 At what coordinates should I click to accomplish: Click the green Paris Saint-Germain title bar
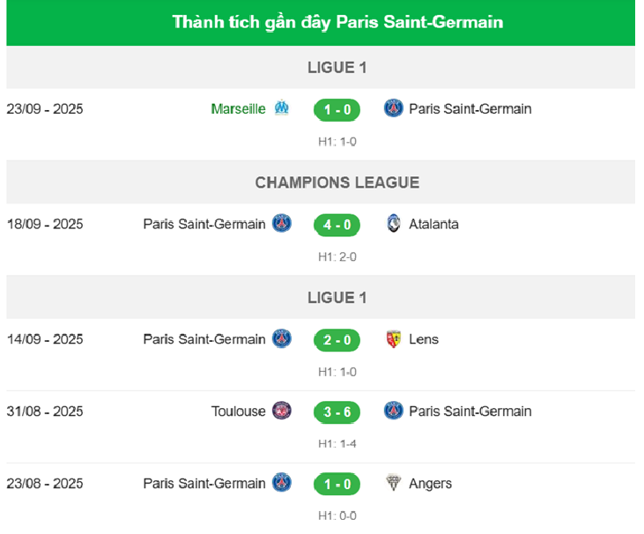pos(337,22)
